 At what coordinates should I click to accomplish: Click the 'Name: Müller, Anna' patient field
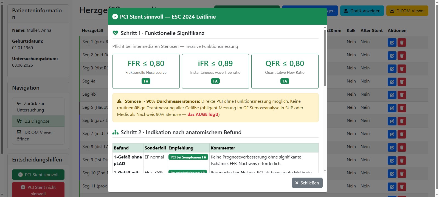click(x=32, y=30)
